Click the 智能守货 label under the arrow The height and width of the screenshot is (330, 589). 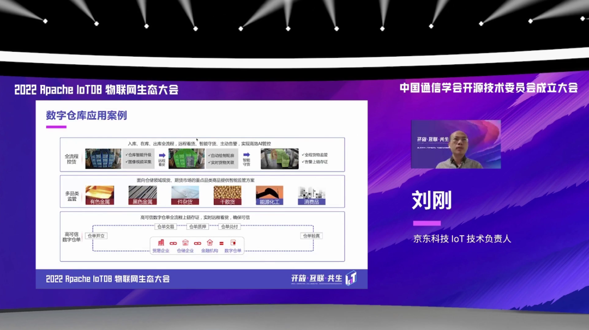pos(247,162)
